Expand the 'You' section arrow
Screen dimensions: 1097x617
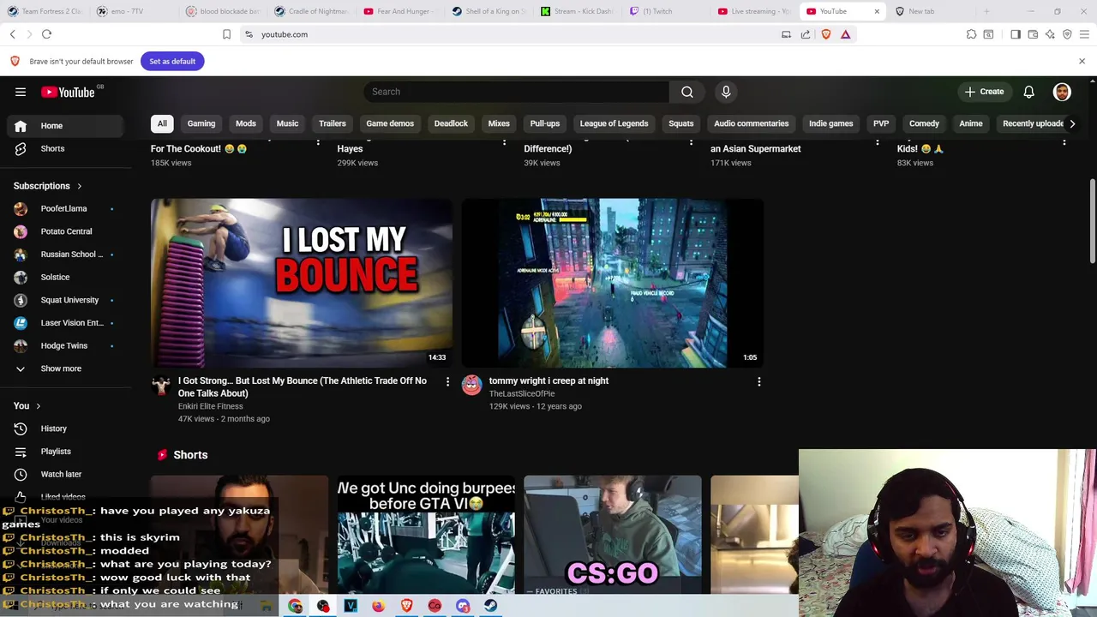point(38,405)
